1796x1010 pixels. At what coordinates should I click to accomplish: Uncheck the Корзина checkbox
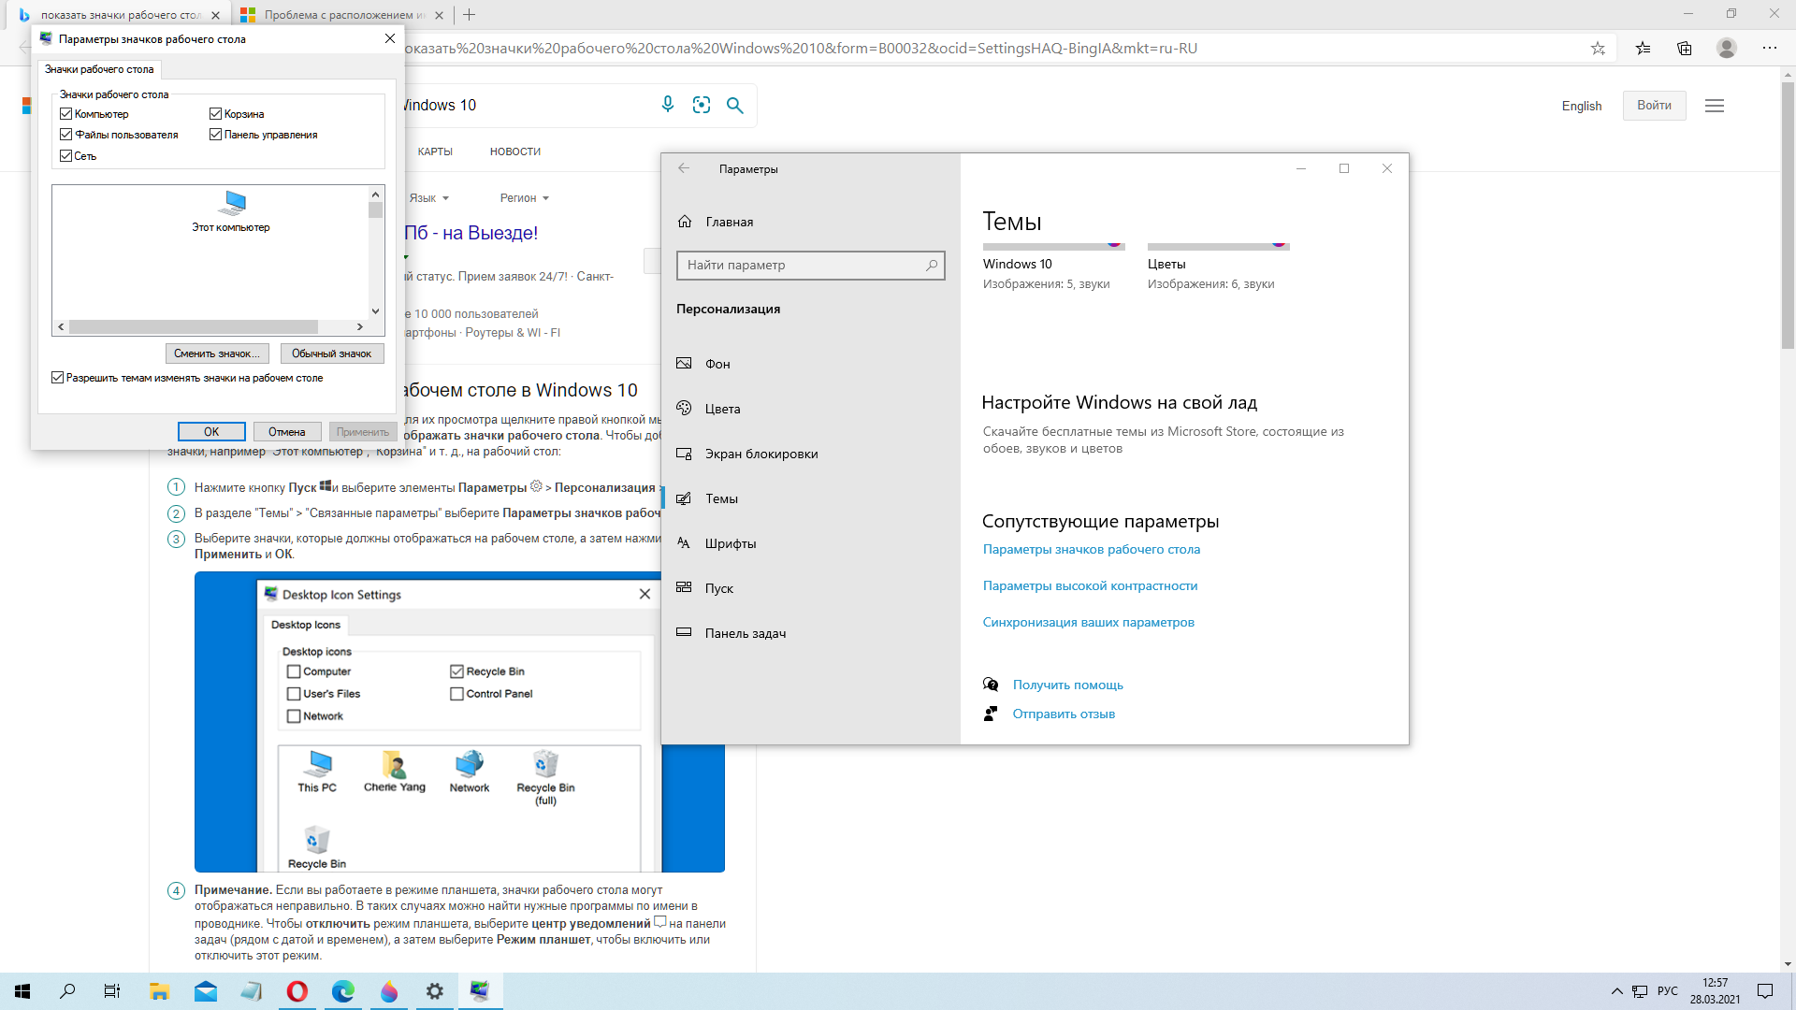click(x=215, y=114)
